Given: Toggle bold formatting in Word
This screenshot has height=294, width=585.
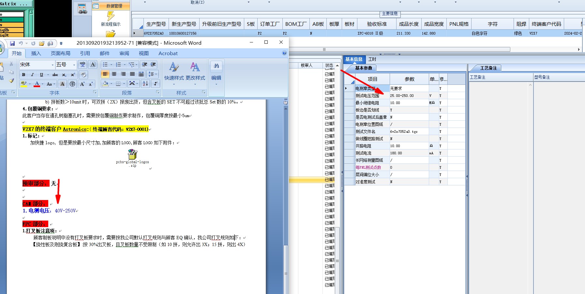Looking at the screenshot, I should (x=23, y=75).
